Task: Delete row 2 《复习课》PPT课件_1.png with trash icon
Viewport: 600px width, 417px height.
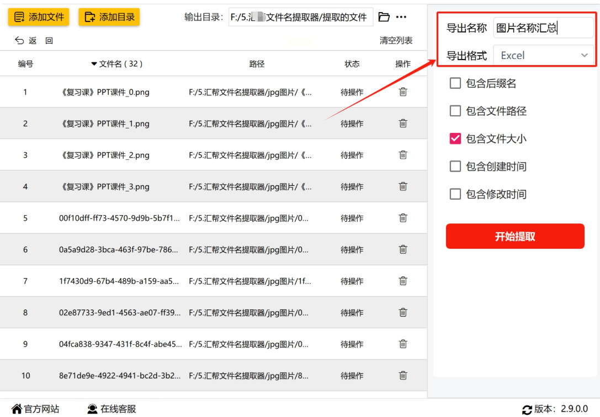Action: 403,123
